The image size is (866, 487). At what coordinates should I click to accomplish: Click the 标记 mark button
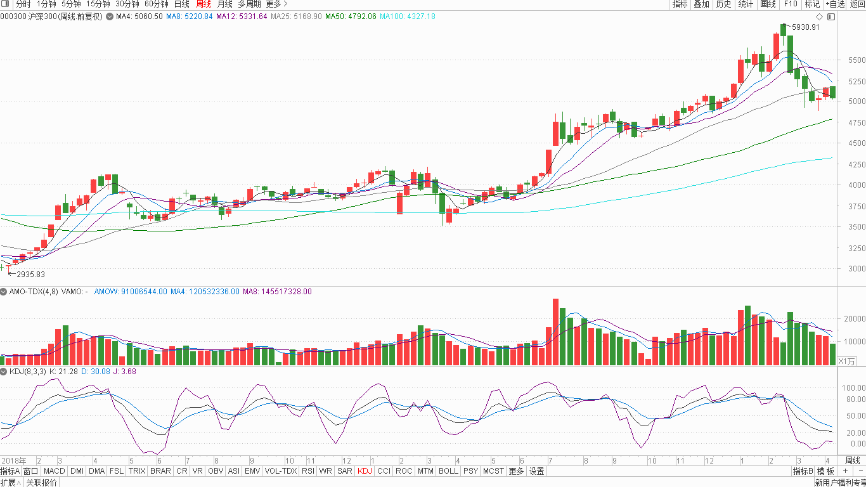pos(812,4)
